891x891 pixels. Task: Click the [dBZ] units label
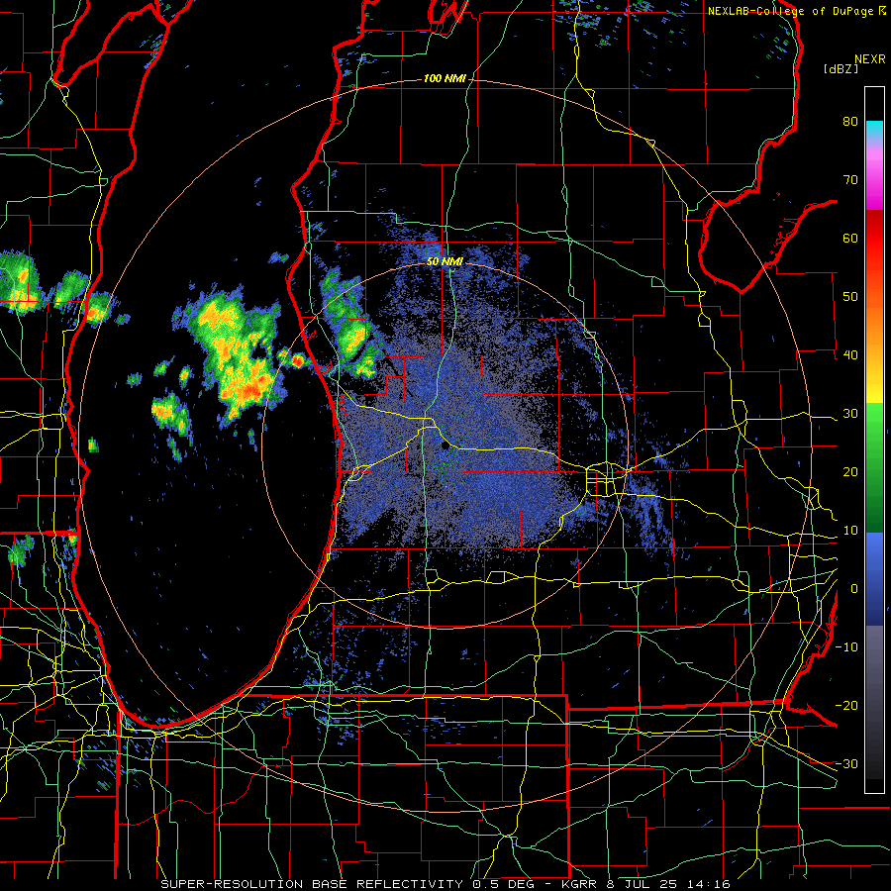pos(841,68)
